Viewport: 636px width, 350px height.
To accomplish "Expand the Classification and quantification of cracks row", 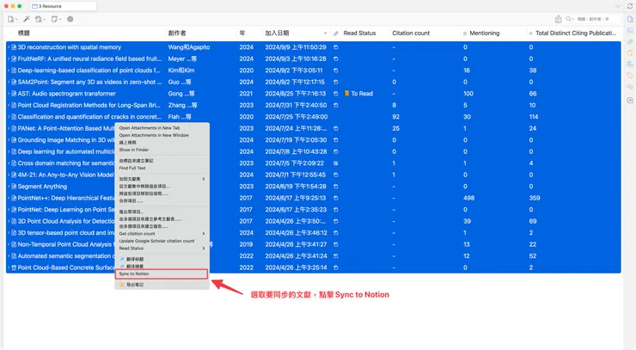I will coord(9,117).
